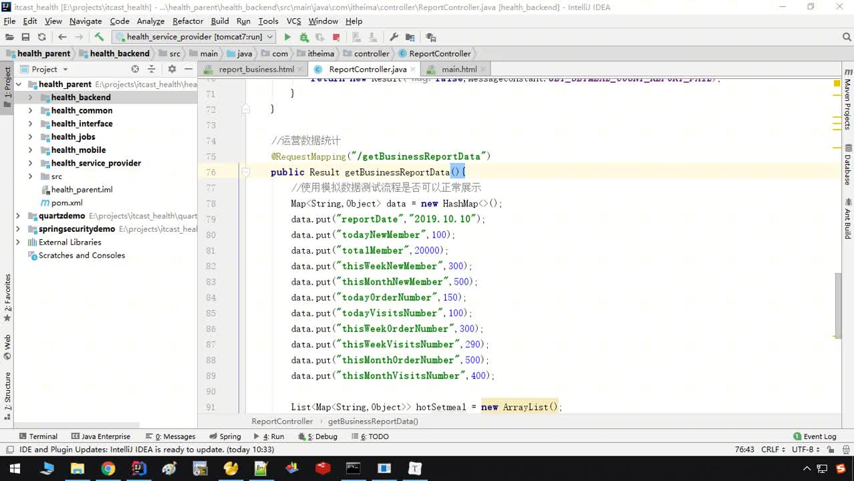854x481 pixels.
Task: Collapse the health_parent tree node
Action: pos(18,84)
